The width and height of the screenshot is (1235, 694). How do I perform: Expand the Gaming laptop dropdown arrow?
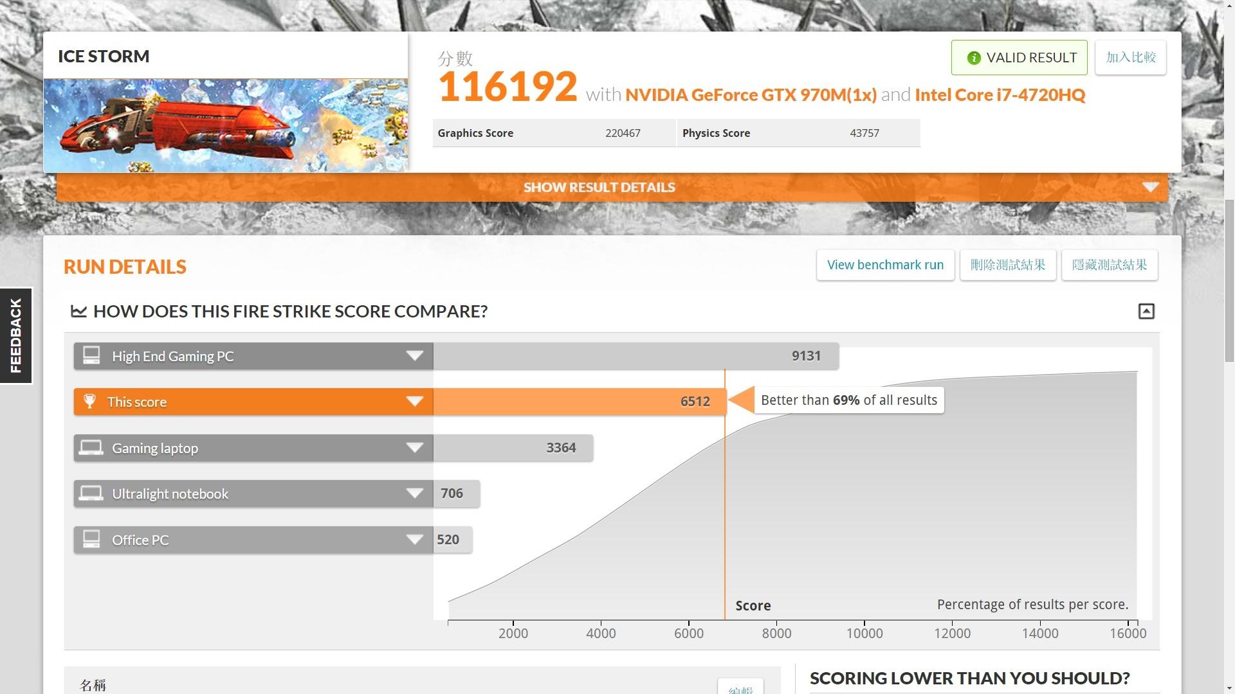[x=415, y=448]
